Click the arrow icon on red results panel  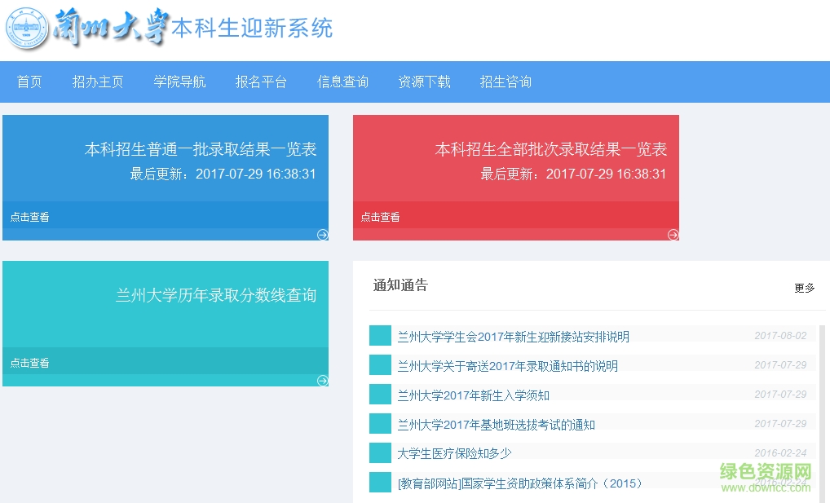[x=673, y=234]
